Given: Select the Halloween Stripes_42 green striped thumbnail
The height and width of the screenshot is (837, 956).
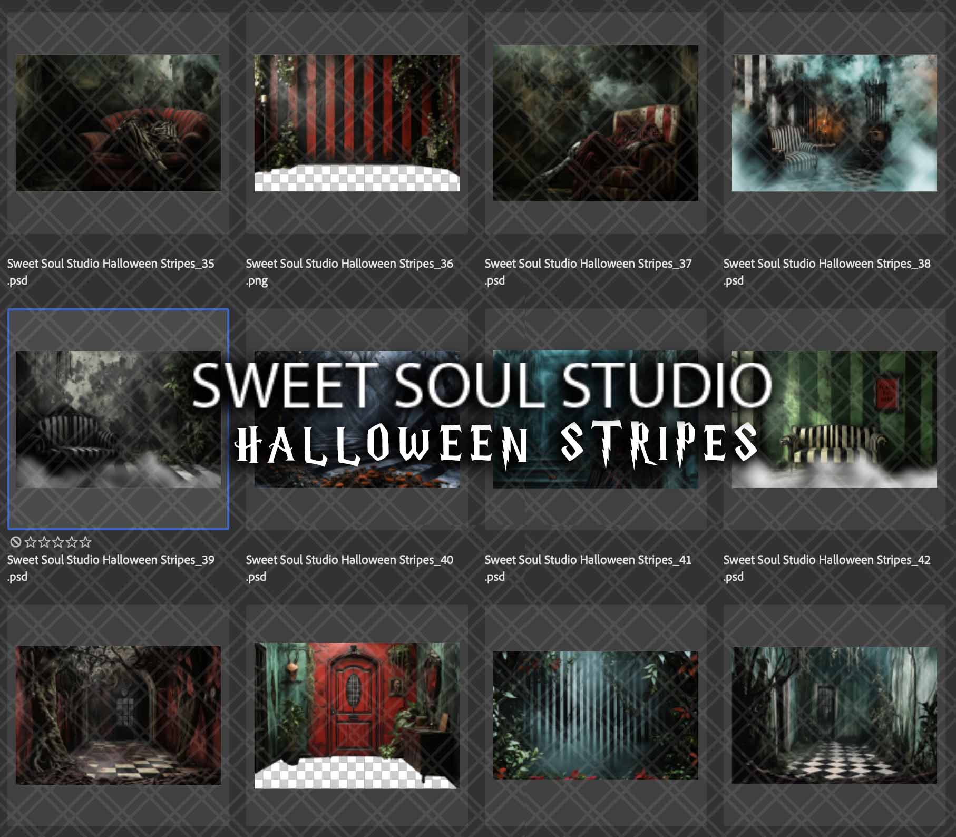Looking at the screenshot, I should [x=834, y=419].
